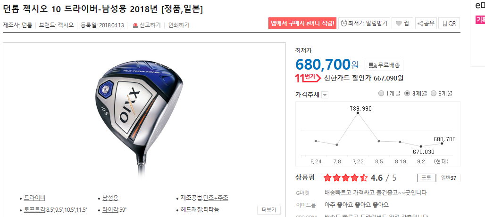Expand product specs with 더보기

269,210
